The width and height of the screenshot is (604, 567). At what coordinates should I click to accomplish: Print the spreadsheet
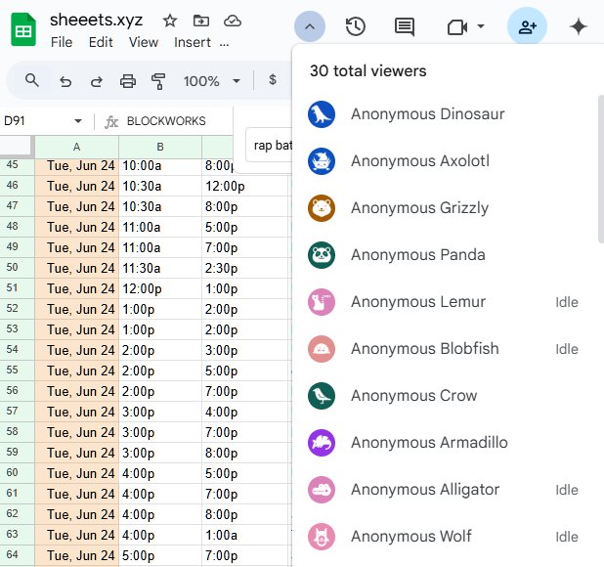point(128,81)
